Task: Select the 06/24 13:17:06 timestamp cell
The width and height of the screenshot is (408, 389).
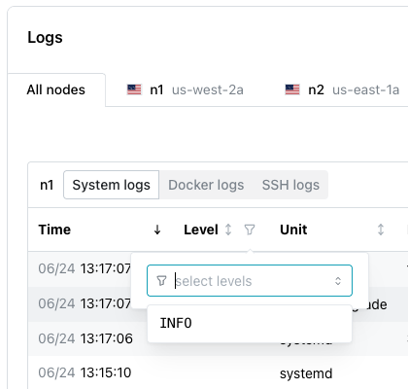Action: (85, 338)
